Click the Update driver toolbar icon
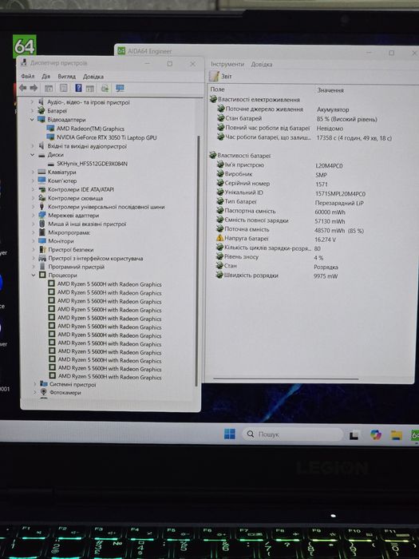The image size is (419, 559). click(x=105, y=88)
